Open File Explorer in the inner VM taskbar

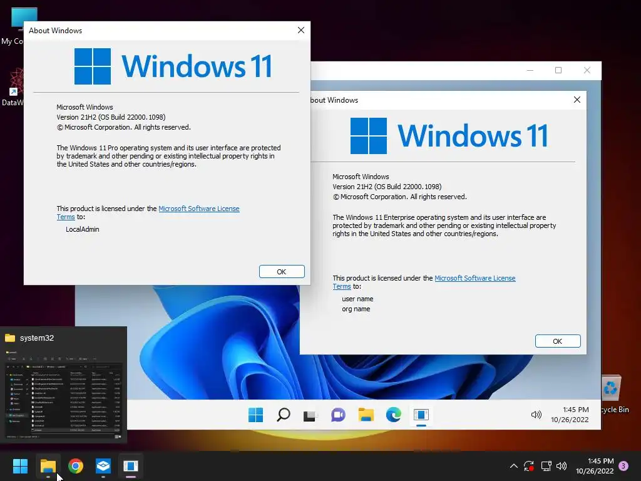[366, 415]
